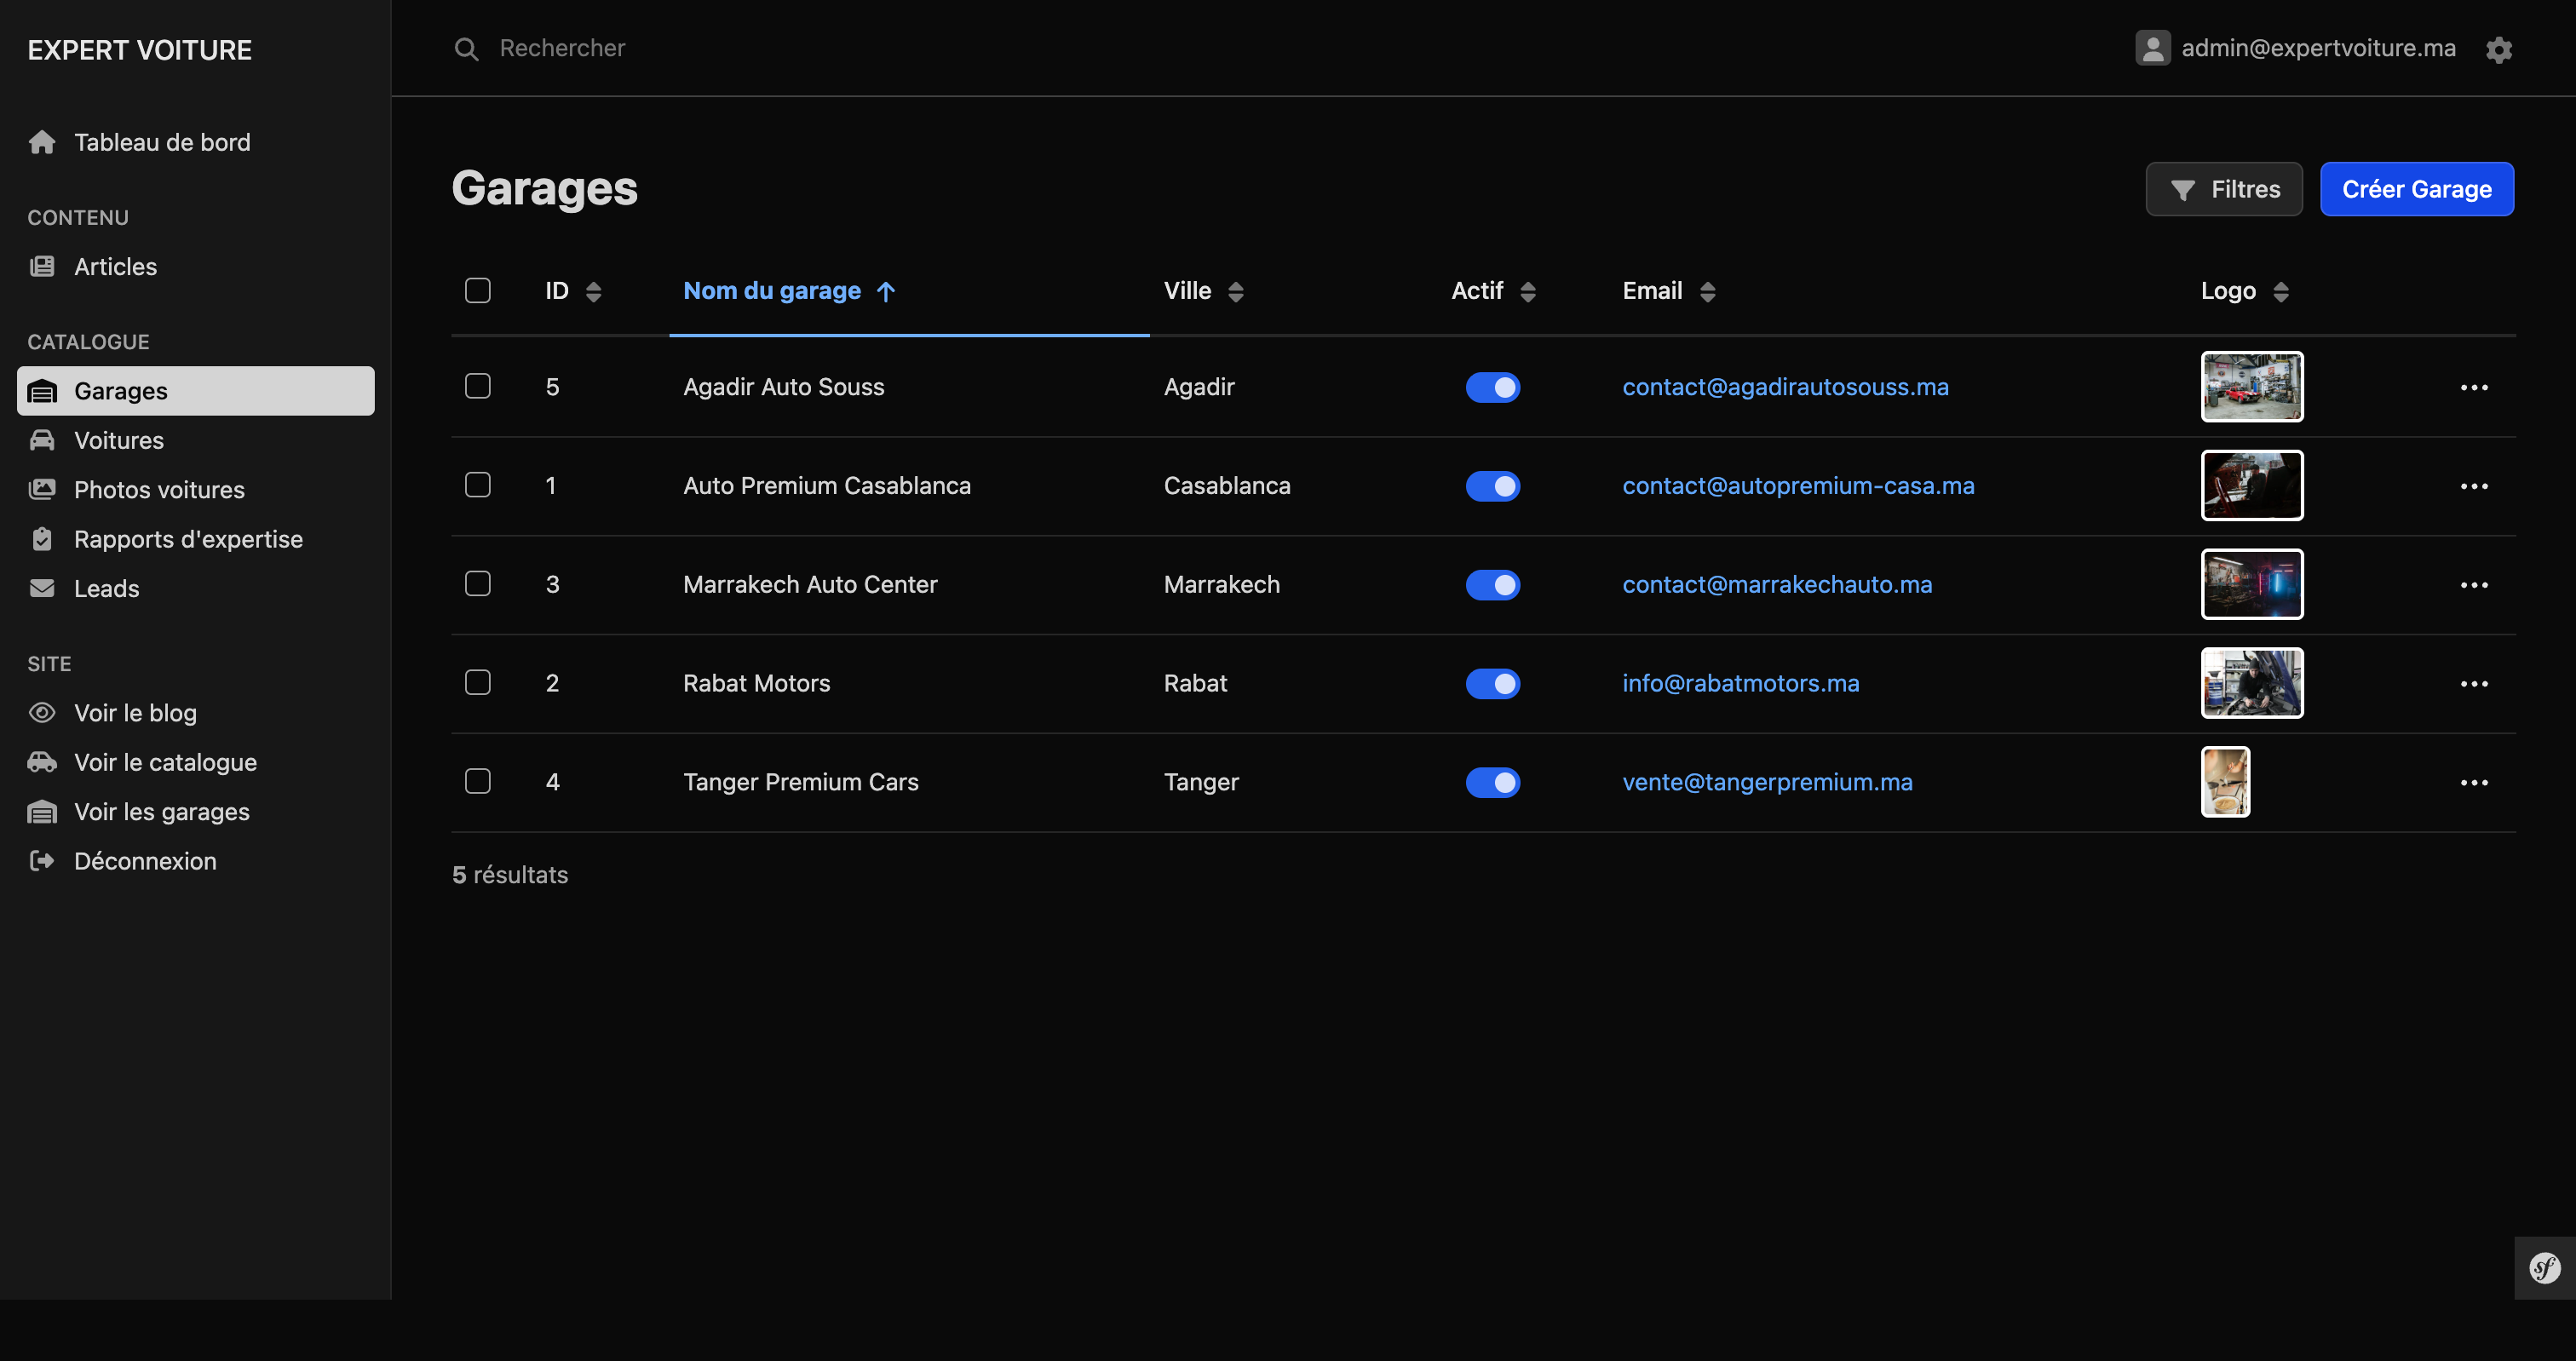Open the Leads section
This screenshot has height=1361, width=2576.
pyautogui.click(x=196, y=588)
